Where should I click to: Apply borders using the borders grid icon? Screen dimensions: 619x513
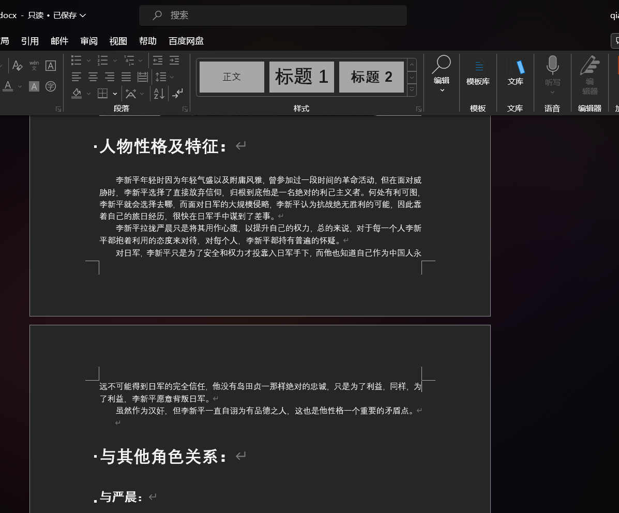(102, 94)
